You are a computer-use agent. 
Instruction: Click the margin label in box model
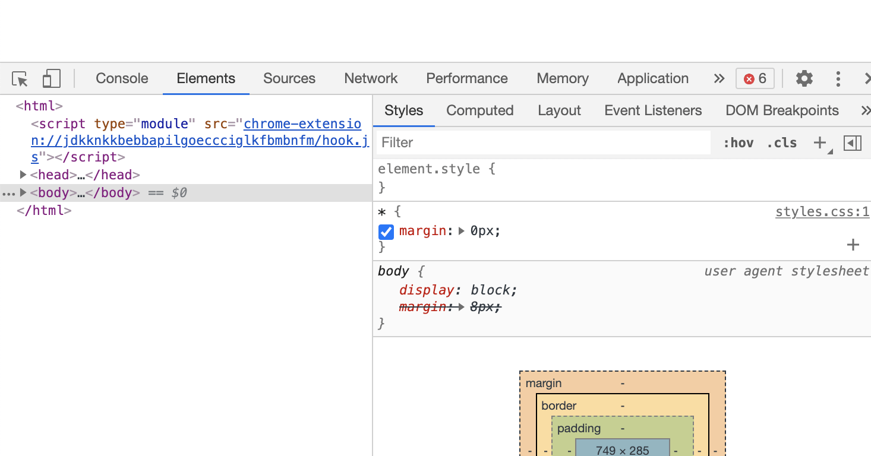(544, 384)
